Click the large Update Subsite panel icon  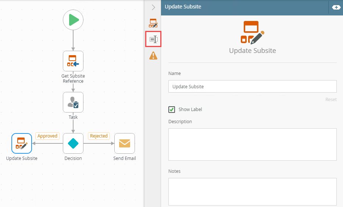[x=253, y=32]
